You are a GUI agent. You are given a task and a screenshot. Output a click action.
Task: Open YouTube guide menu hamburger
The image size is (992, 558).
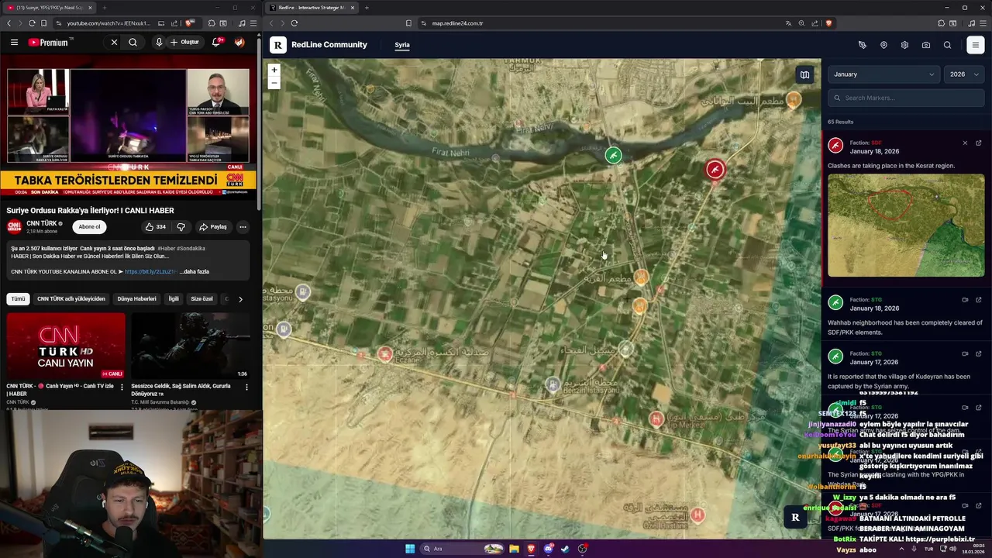(14, 43)
